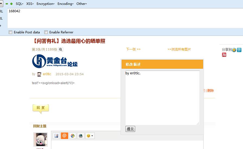Click the 修改描述 dialog header
This screenshot has height=149, width=243.
(x=162, y=64)
